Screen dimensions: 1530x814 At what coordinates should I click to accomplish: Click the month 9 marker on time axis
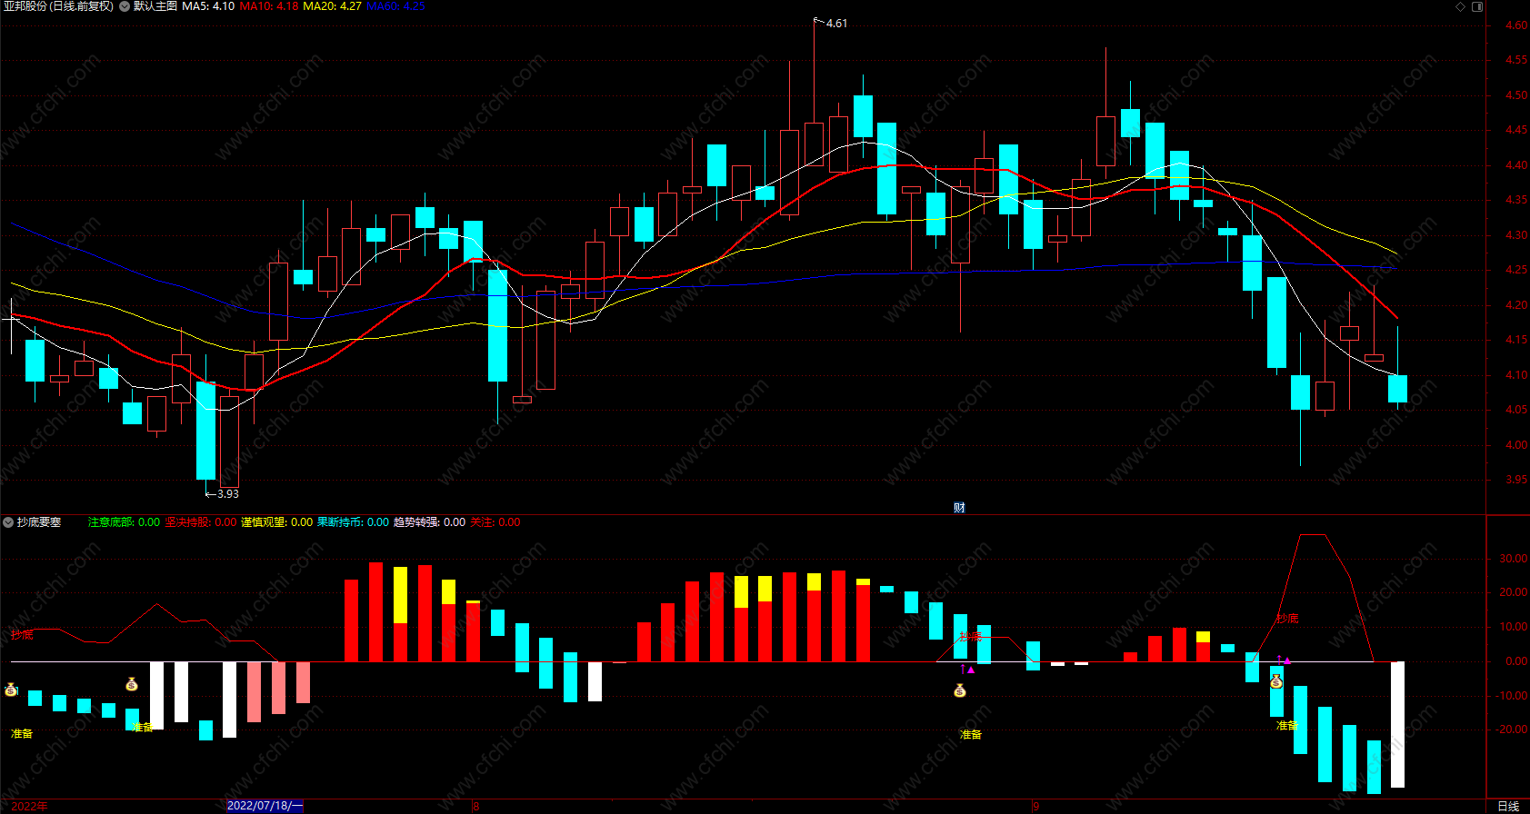1035,806
